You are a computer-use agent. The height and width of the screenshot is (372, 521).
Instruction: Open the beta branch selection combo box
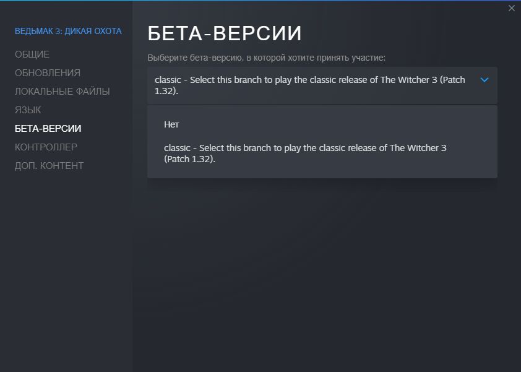(x=322, y=85)
